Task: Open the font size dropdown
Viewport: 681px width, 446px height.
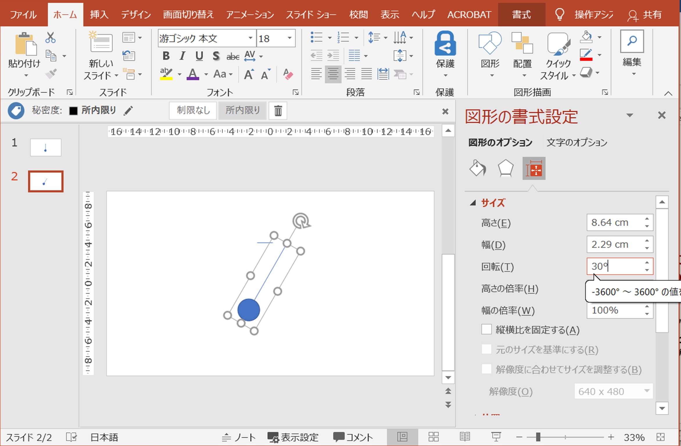Action: (x=289, y=38)
